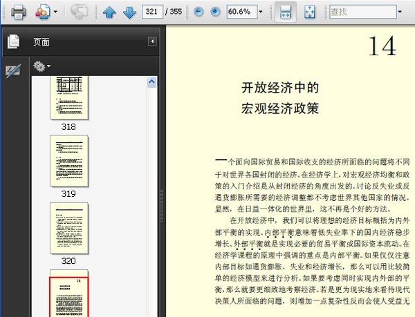This screenshot has width=415, height=317.
Task: Click the 查找 search field
Action: (x=360, y=12)
